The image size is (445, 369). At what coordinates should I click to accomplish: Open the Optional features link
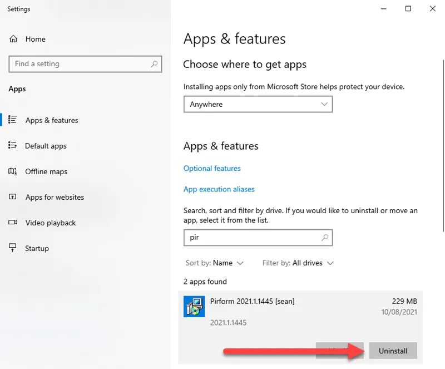tap(212, 168)
